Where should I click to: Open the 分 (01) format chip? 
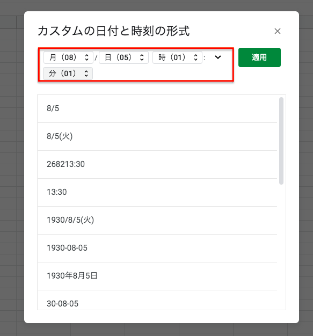[68, 74]
